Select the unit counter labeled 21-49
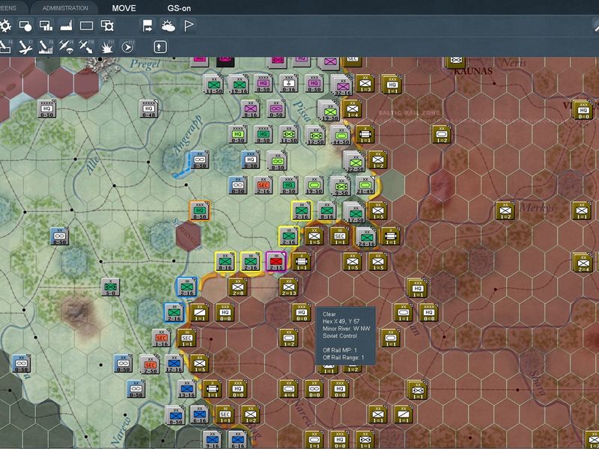Image resolution: width=599 pixels, height=449 pixels. point(365,185)
